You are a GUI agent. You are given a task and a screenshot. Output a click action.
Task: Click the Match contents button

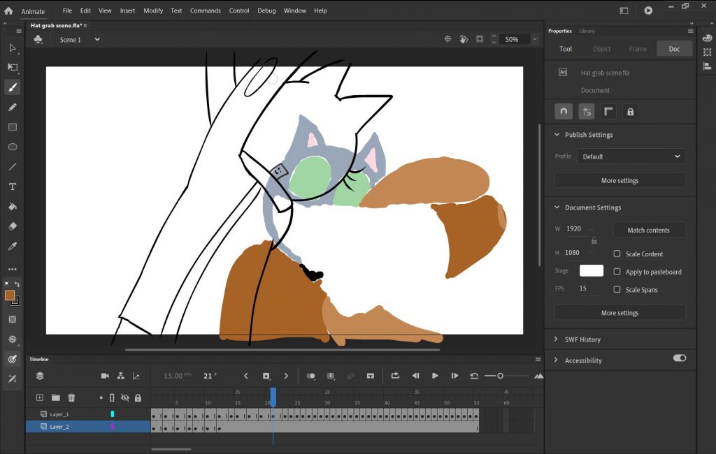click(x=648, y=230)
